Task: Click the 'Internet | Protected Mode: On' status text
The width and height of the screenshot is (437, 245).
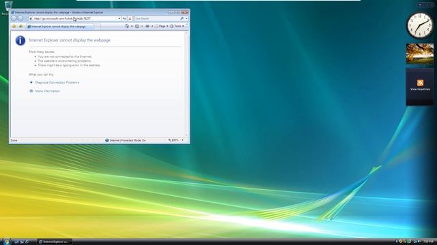Action: tap(128, 141)
